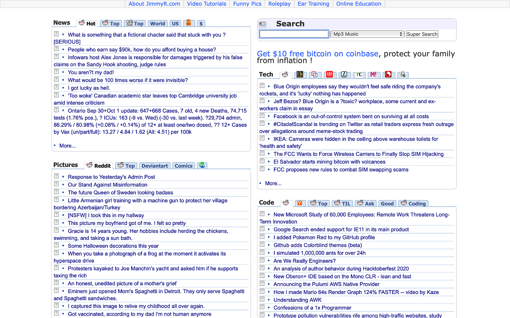Open the Mp3 Music search dropdown
The height and width of the screenshot is (318, 510).
[x=367, y=34]
